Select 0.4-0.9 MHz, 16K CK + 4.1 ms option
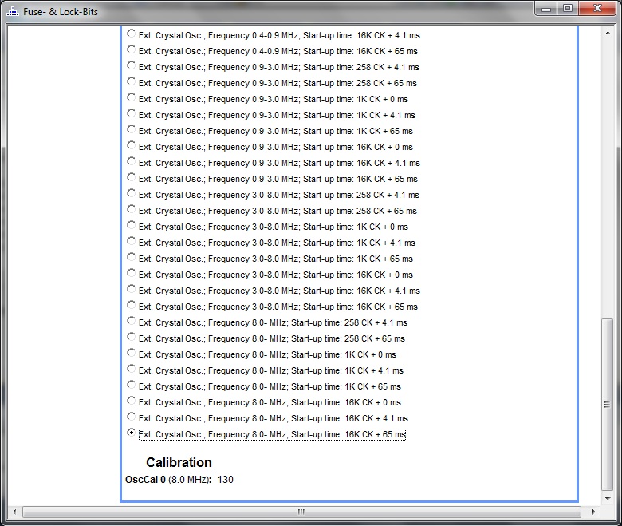622x526 pixels. (131, 34)
